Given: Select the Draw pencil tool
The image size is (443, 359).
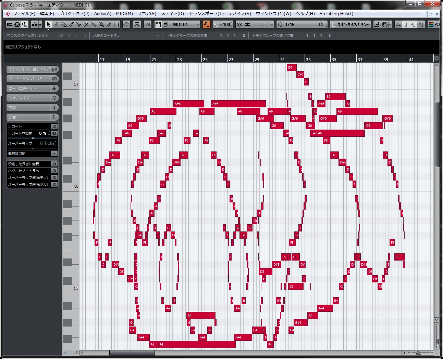Looking at the screenshot, I should (x=56, y=25).
